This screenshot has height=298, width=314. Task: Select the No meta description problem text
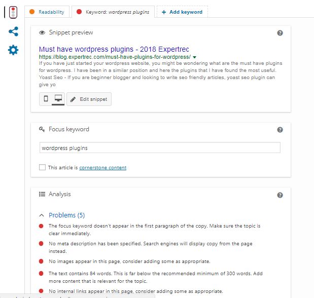[x=150, y=247]
